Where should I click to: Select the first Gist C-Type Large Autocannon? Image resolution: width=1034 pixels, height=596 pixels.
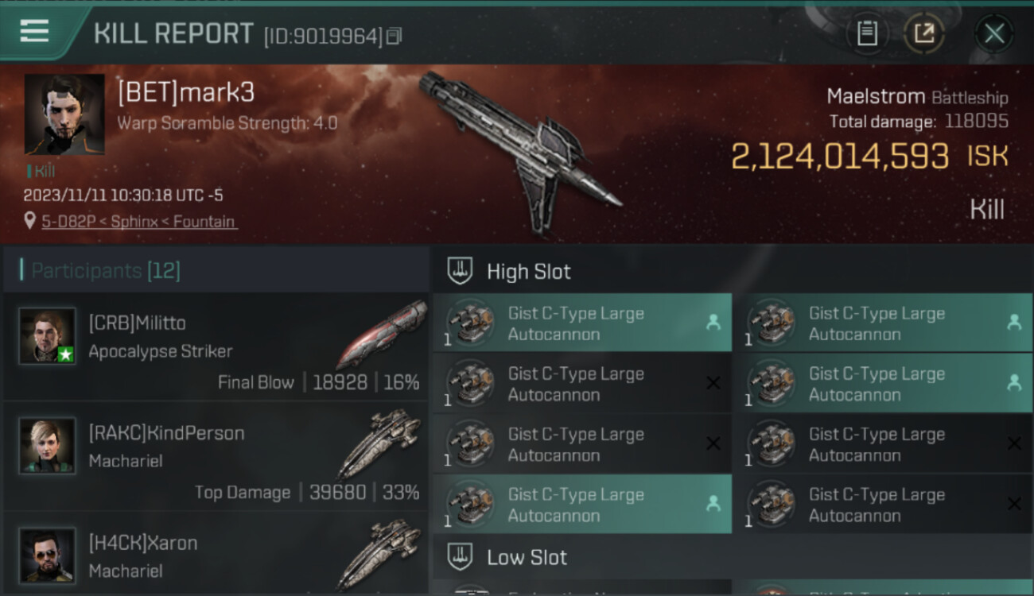582,323
